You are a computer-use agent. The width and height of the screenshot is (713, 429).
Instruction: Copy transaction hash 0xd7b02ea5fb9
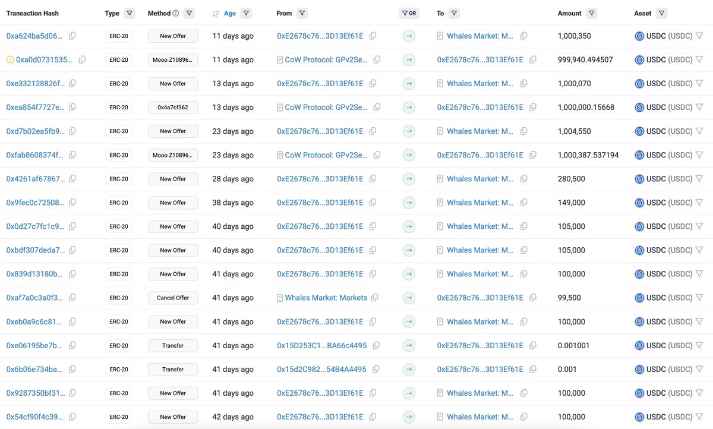pyautogui.click(x=72, y=131)
